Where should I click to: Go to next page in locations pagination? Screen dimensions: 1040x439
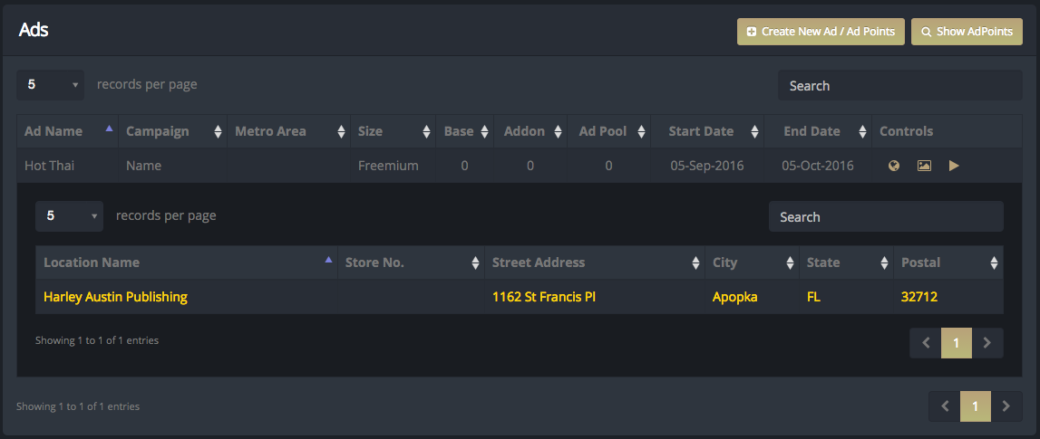[x=987, y=343]
